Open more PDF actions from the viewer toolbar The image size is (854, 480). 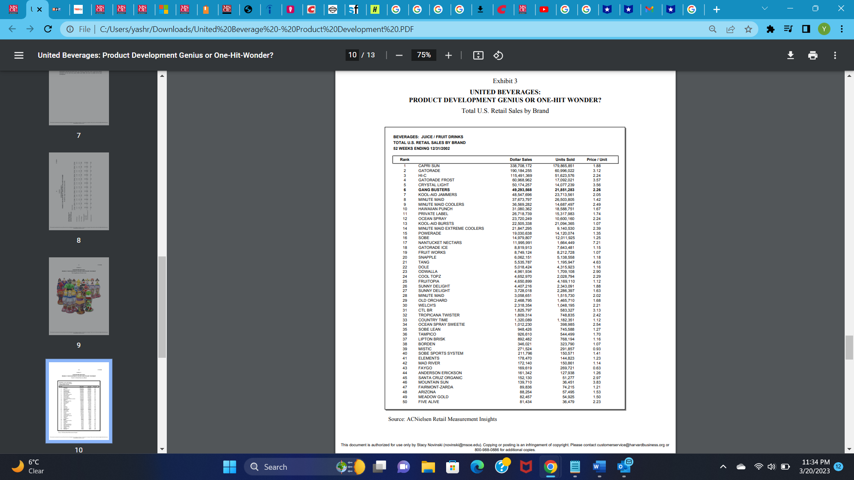point(834,55)
